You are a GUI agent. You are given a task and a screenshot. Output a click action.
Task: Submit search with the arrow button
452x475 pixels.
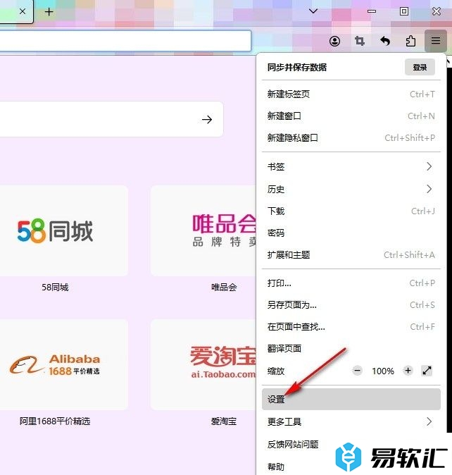207,119
